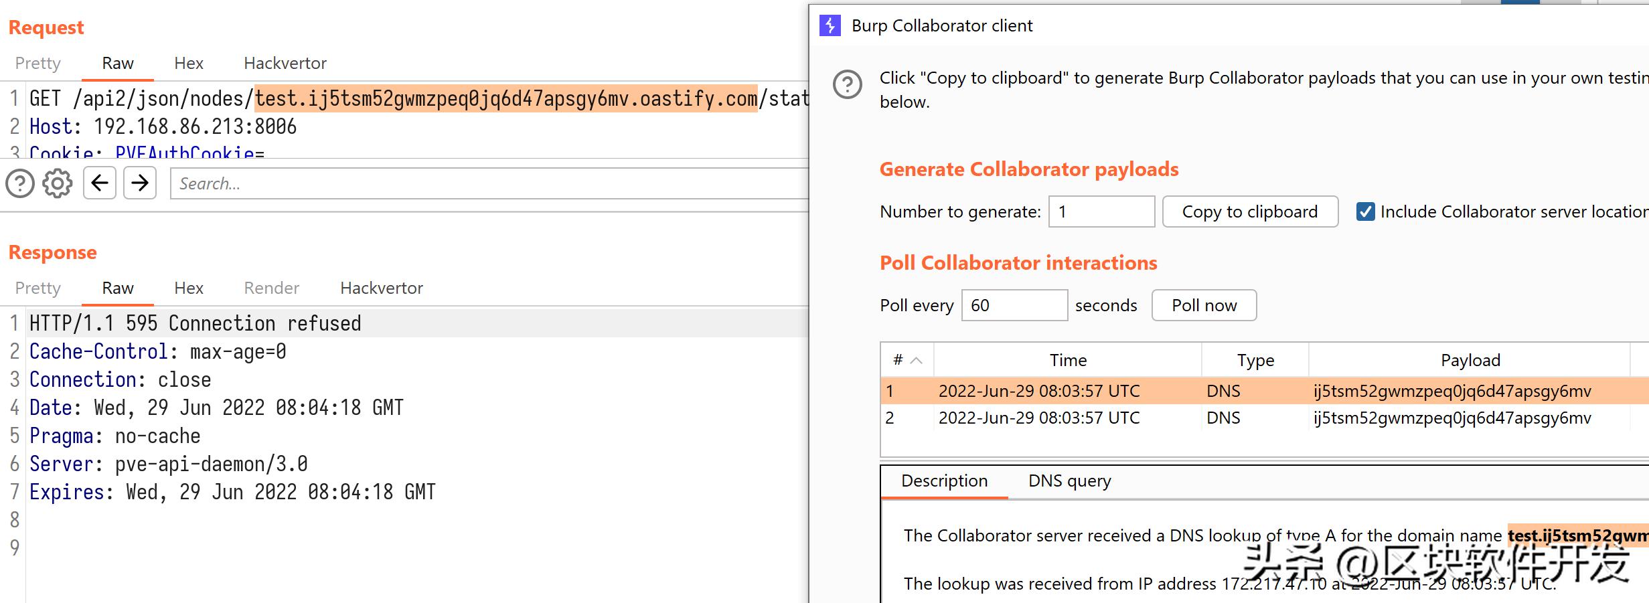1649x603 pixels.
Task: Sort interactions by the # column header
Action: coord(907,360)
